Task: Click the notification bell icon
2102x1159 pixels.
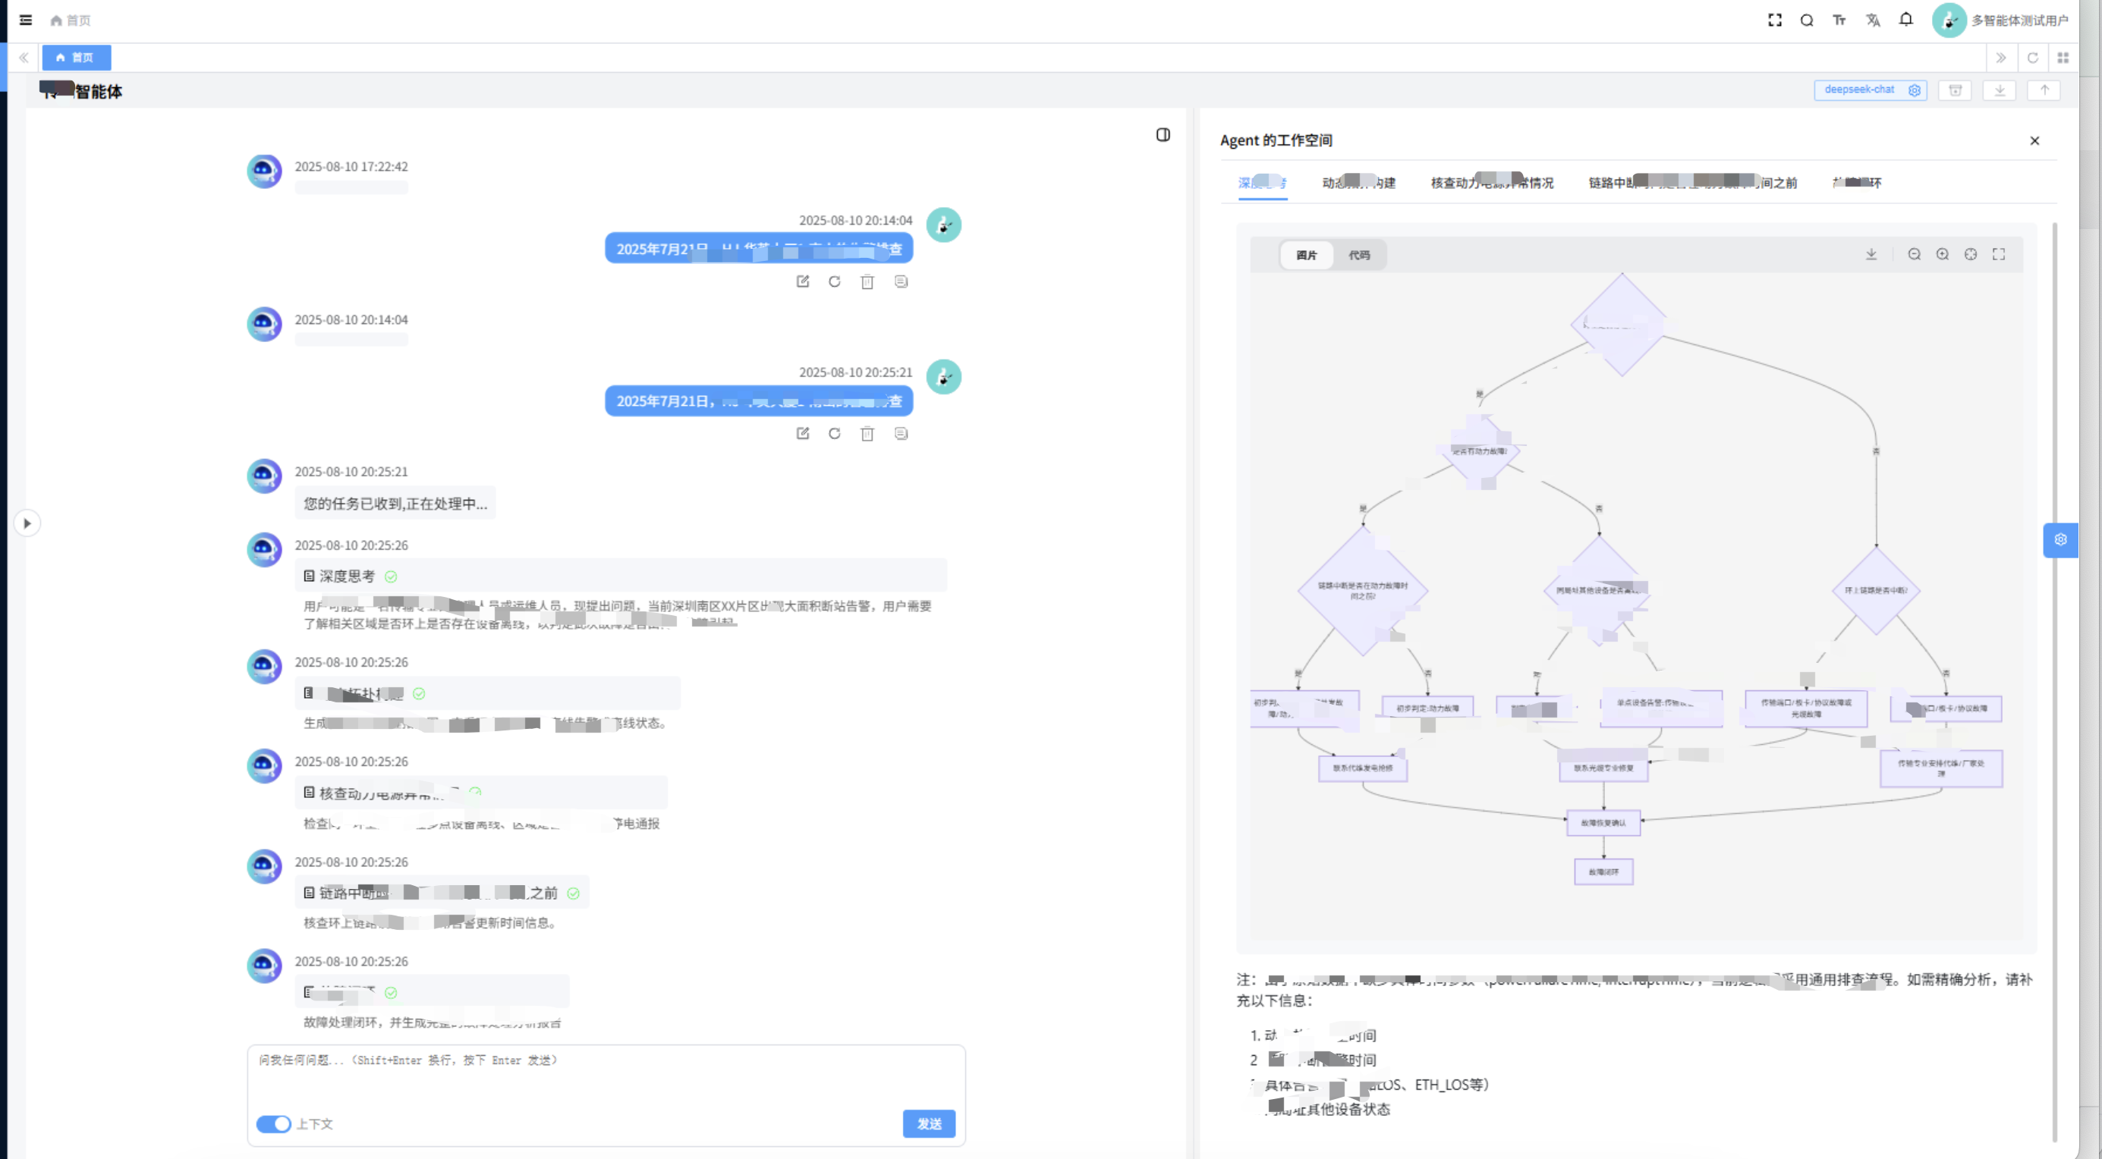Action: 1905,20
